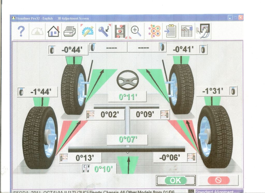Click the grid icon before Standard Alignment

point(191,191)
